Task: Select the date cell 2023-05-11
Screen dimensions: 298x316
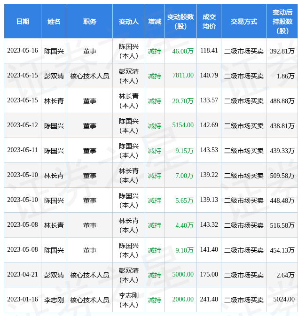Action: point(23,150)
